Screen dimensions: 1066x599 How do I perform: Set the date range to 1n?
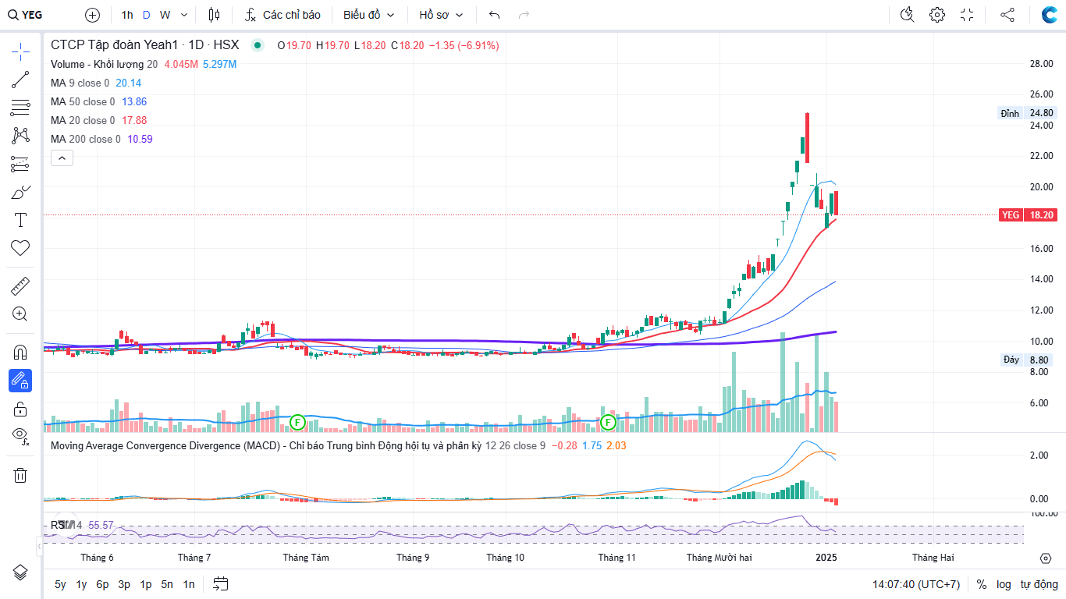[189, 584]
